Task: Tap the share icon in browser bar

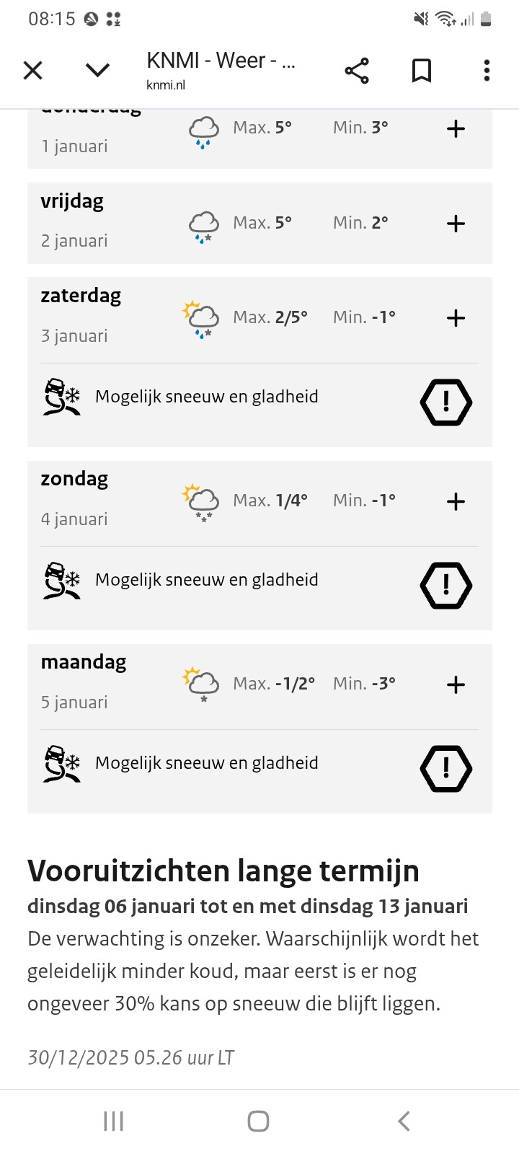Action: click(x=357, y=71)
